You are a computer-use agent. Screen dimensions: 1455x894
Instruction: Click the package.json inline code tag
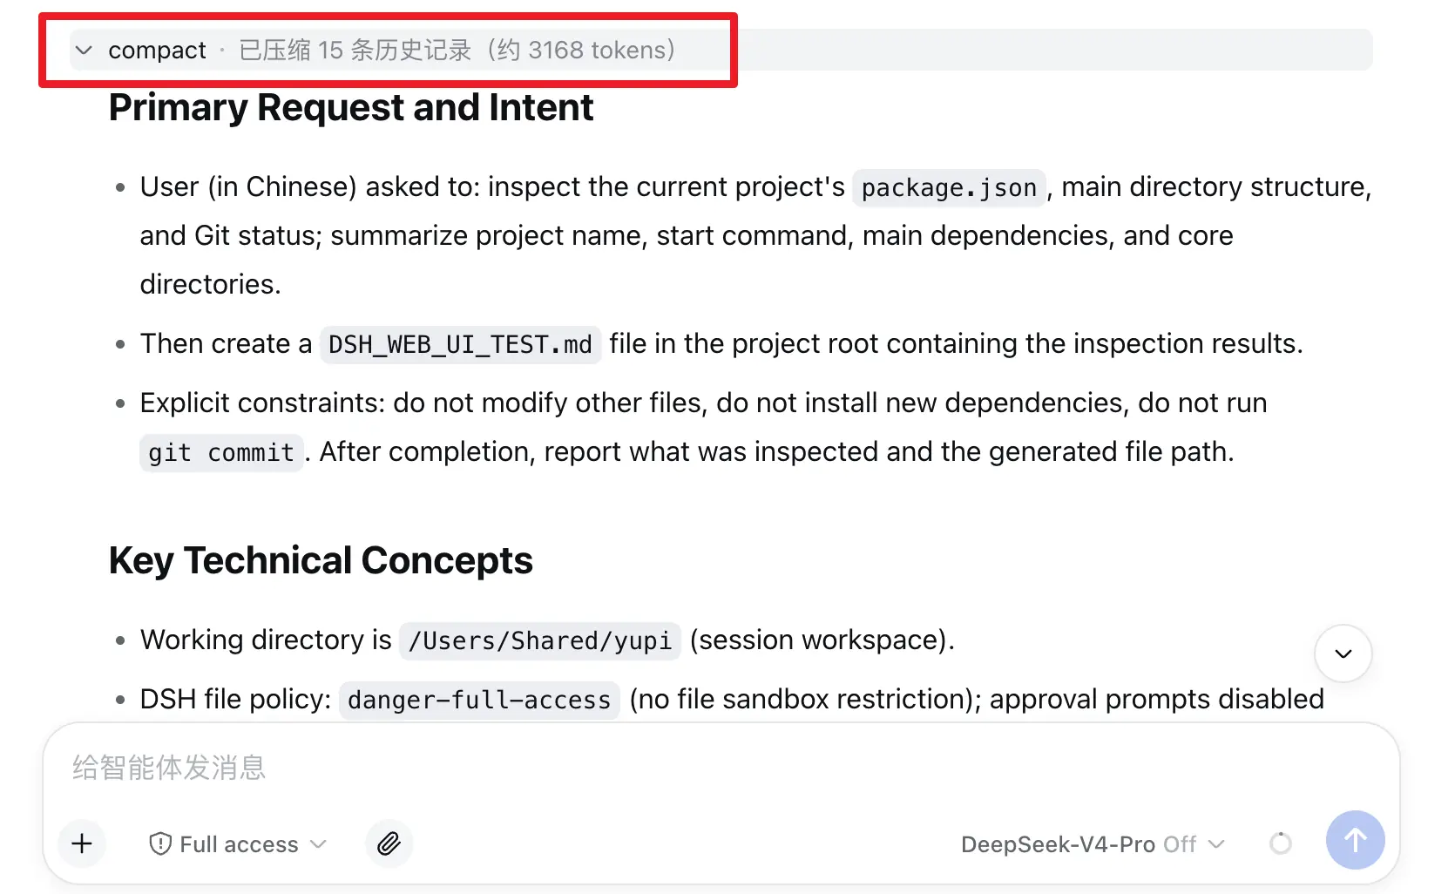949,187
